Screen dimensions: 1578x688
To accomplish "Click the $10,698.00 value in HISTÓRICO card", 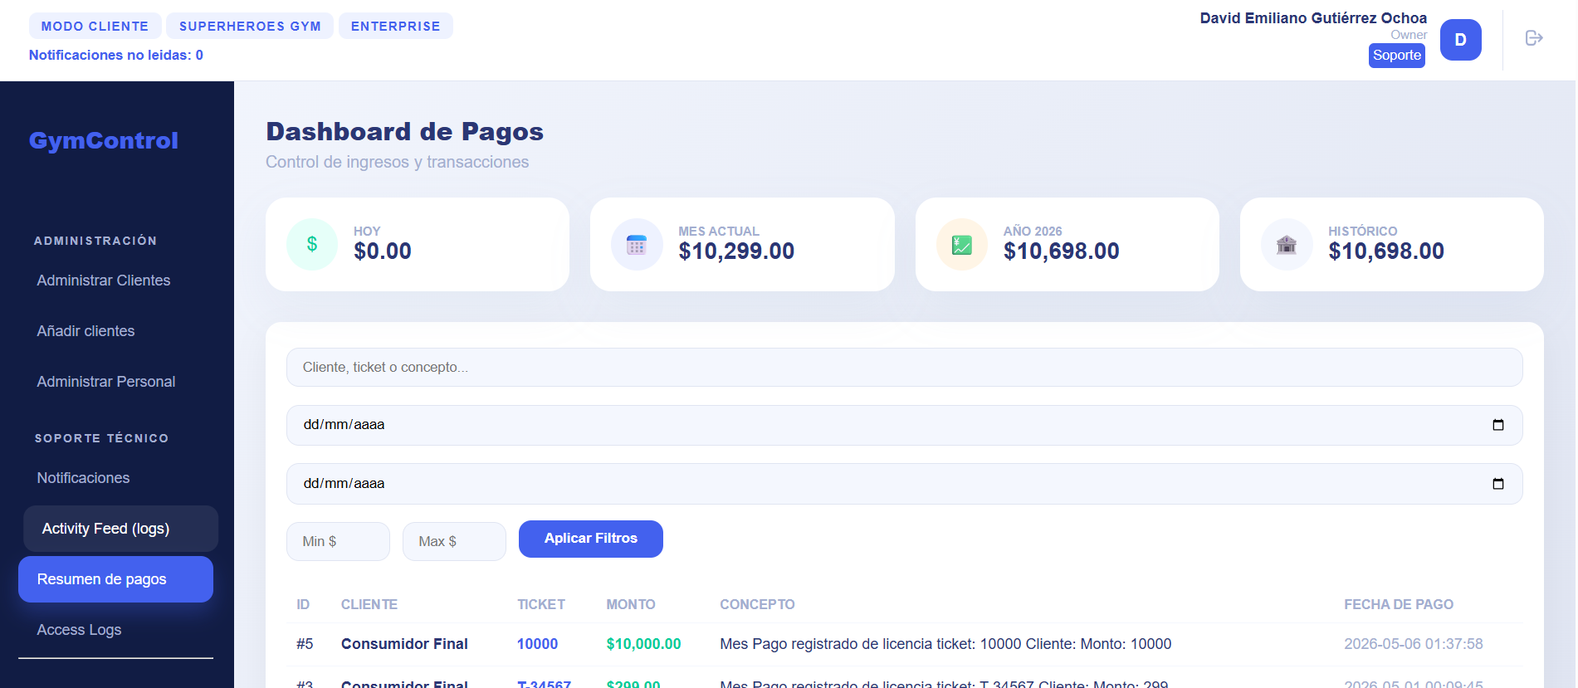I will 1386,251.
